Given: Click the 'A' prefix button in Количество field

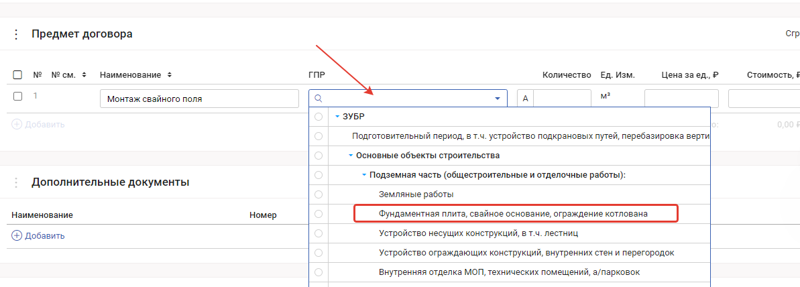Looking at the screenshot, I should coord(525,99).
